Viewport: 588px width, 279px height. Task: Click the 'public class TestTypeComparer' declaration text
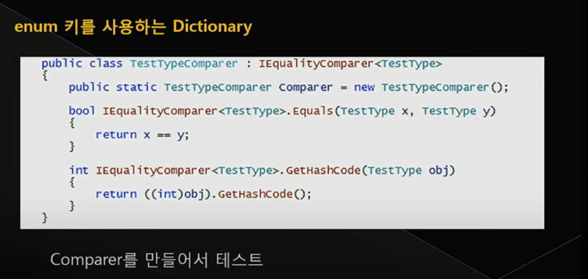[x=140, y=64]
